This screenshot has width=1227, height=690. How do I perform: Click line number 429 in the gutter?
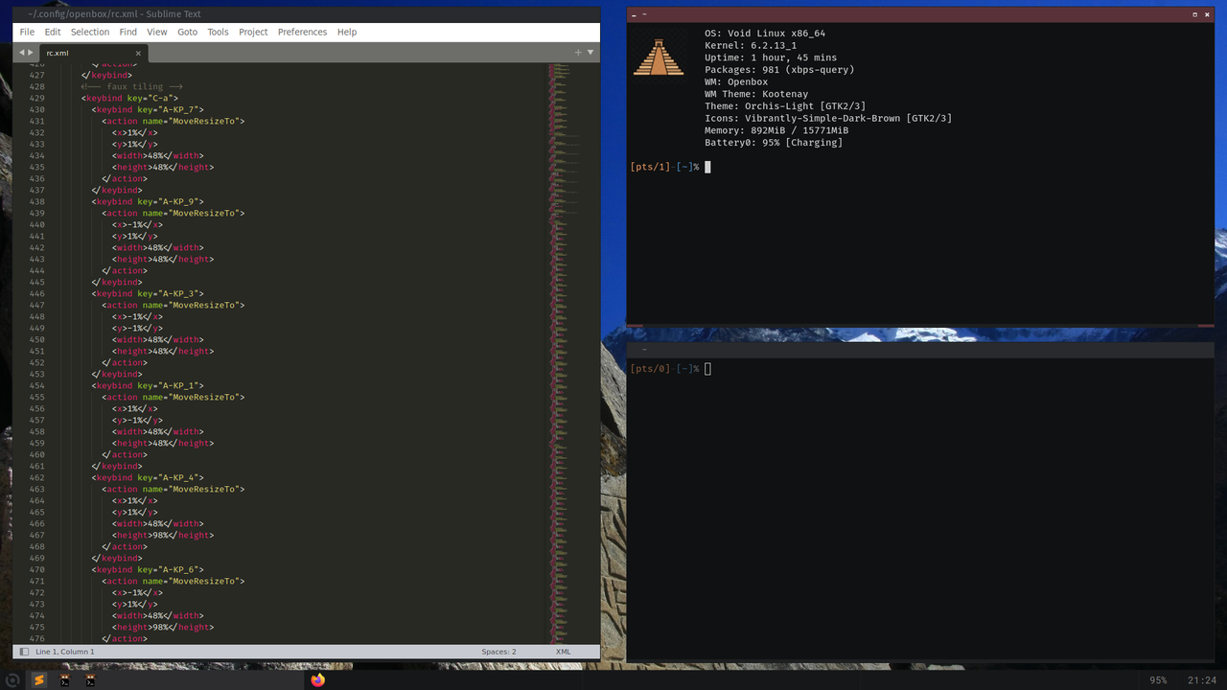37,98
